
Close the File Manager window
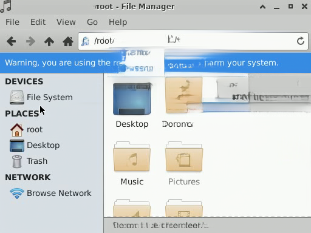click(304, 7)
